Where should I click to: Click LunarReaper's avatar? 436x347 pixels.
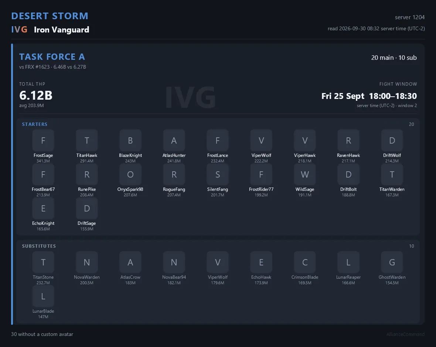click(348, 262)
